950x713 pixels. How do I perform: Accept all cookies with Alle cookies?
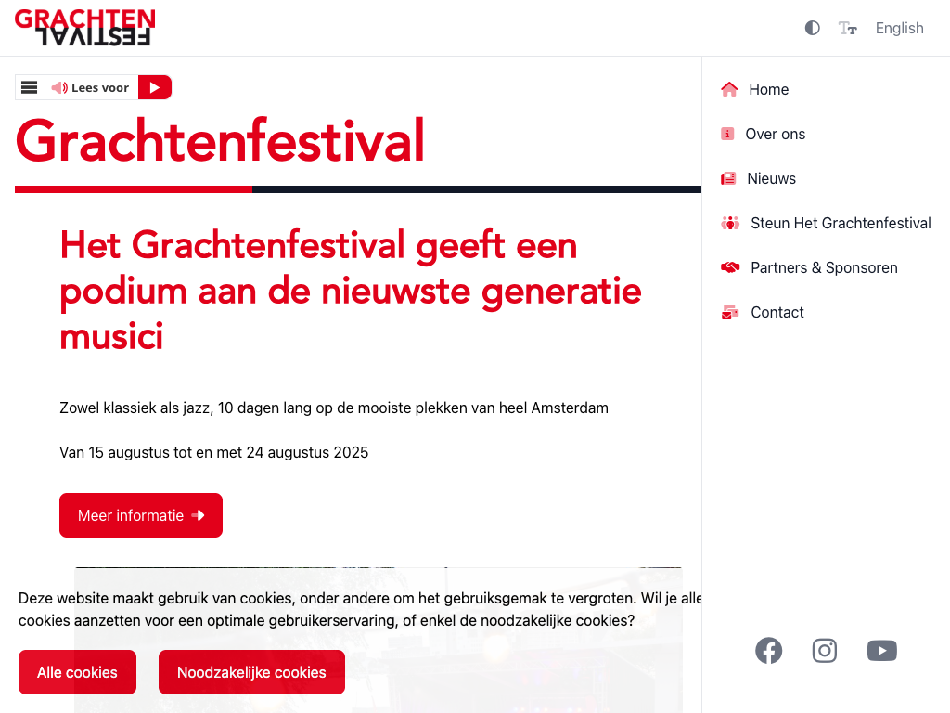pos(77,672)
